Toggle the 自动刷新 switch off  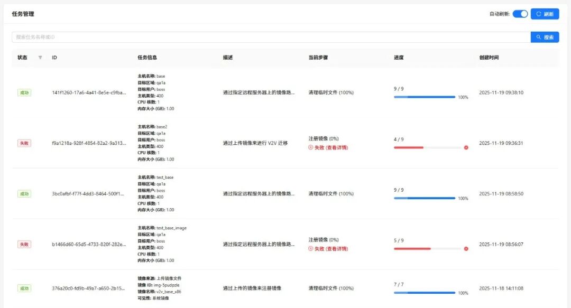coord(520,14)
